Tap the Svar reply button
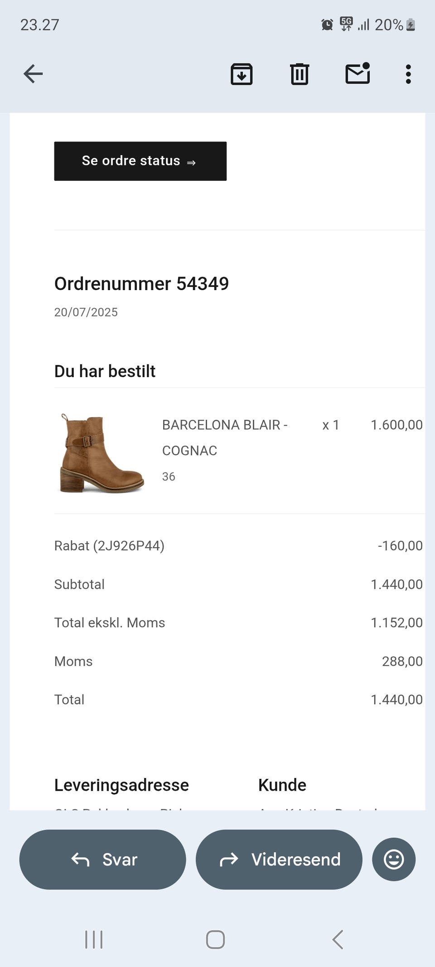 click(103, 860)
